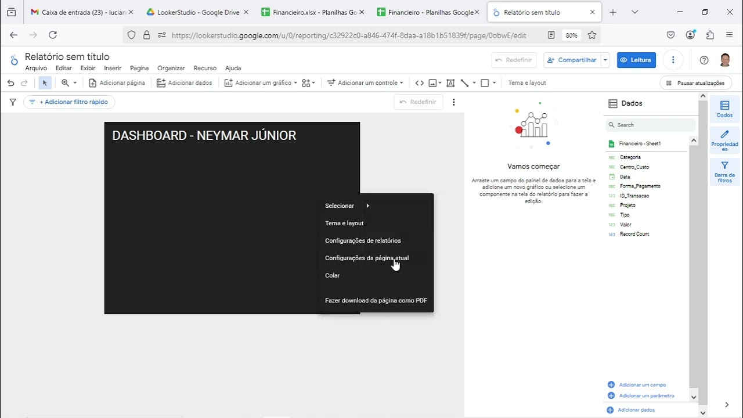Open the Página menu
Screen dimensions: 743x418
point(139,69)
